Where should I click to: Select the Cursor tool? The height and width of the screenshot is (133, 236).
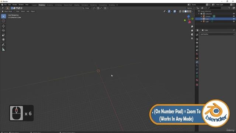(3, 21)
